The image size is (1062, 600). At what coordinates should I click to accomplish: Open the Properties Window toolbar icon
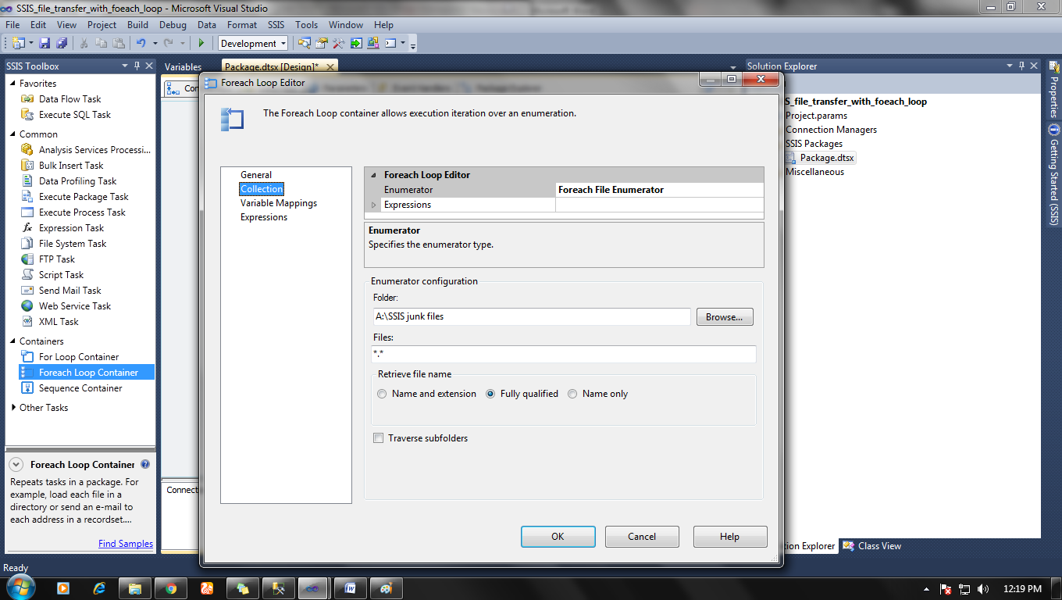(x=322, y=43)
